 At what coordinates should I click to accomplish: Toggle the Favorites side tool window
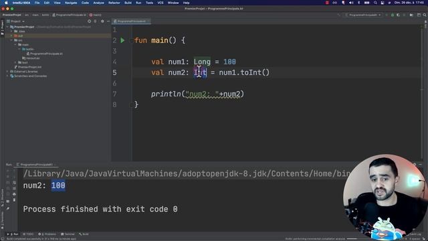coord(2,220)
